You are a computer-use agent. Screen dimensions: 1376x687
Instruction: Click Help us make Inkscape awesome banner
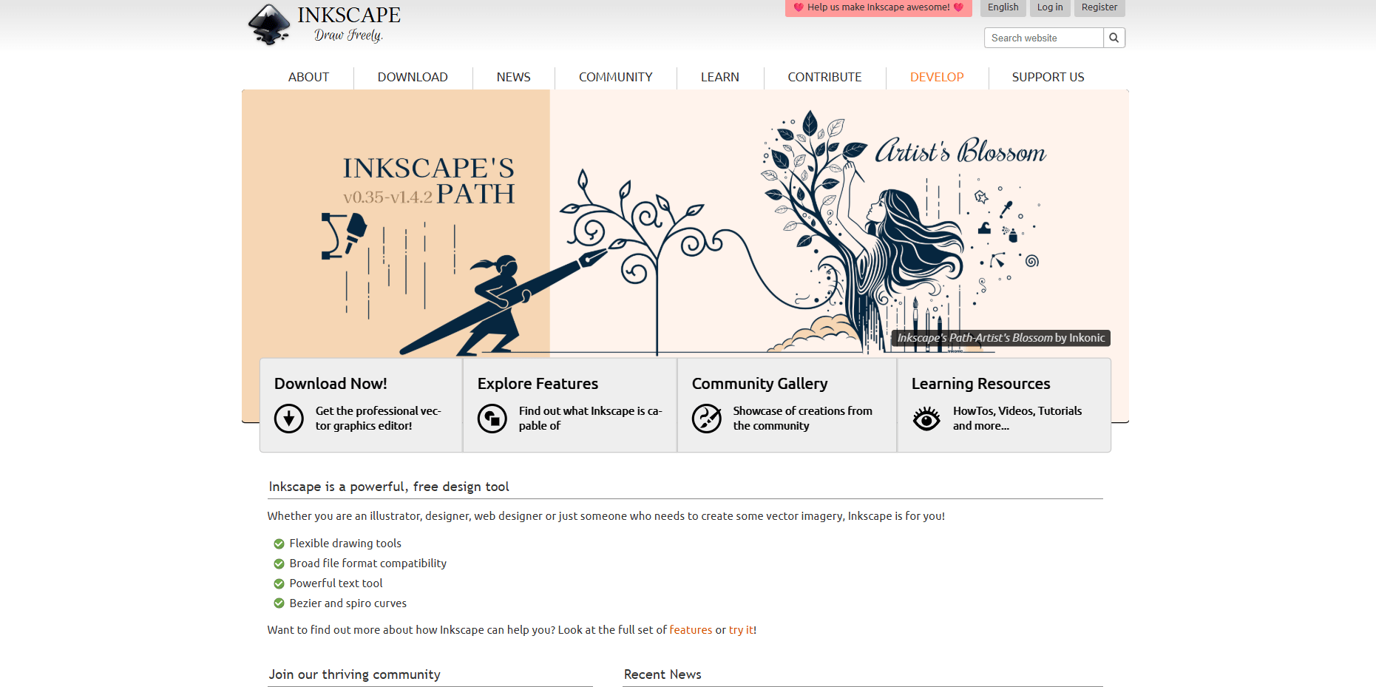[878, 7]
